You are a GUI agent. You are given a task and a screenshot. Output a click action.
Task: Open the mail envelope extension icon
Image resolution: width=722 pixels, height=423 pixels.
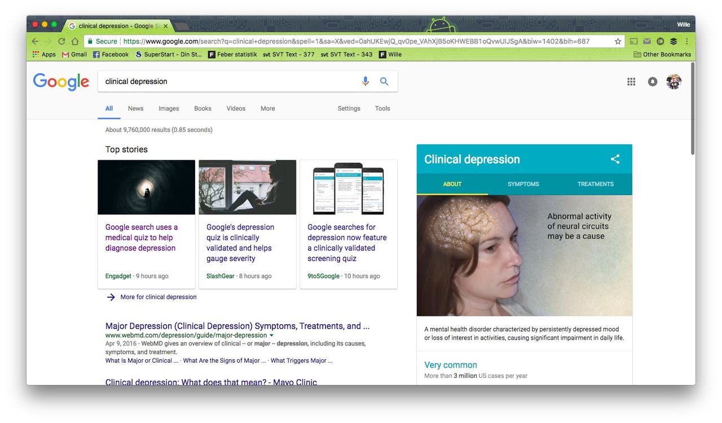[x=647, y=41]
